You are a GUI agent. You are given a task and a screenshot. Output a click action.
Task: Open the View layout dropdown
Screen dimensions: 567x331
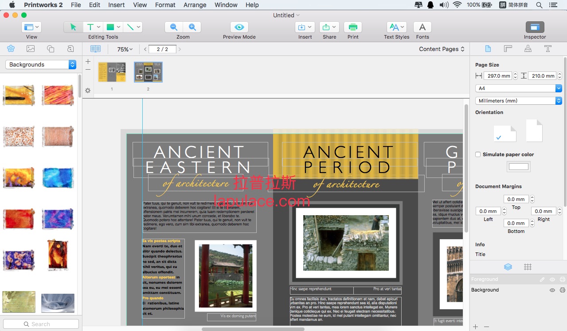point(31,27)
